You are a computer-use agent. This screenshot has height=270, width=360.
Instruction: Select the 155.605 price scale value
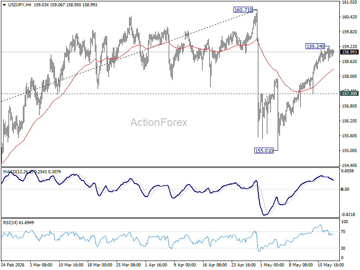350,136
